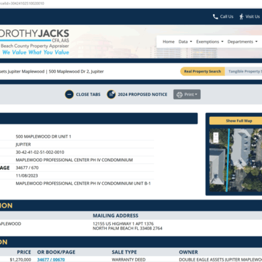Open OR book/page link 34677 / 00670
Viewport: 262px width, 262px height.
click(x=51, y=259)
